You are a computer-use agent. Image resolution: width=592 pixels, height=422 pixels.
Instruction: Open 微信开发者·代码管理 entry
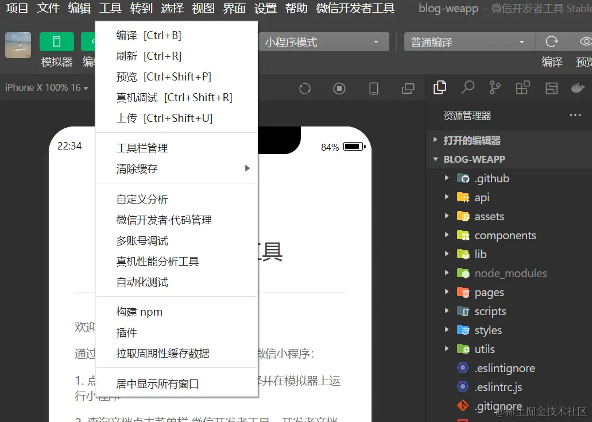coord(176,220)
